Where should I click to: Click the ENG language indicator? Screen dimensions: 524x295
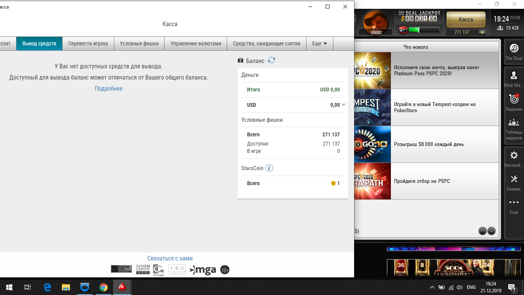click(471, 287)
